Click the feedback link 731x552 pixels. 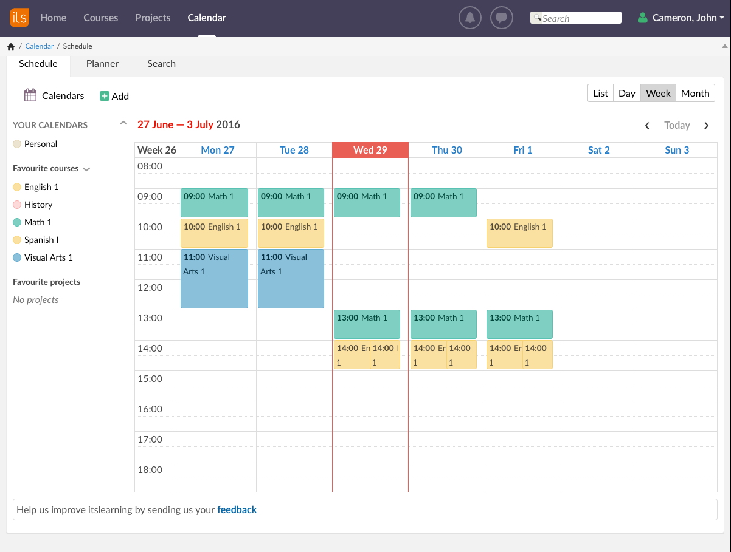pyautogui.click(x=237, y=509)
